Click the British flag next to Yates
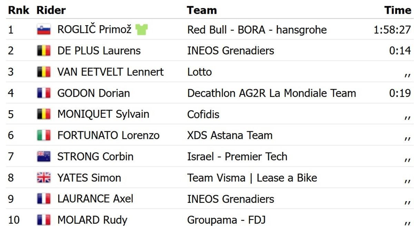This screenshot has height=229, width=414. [44, 178]
